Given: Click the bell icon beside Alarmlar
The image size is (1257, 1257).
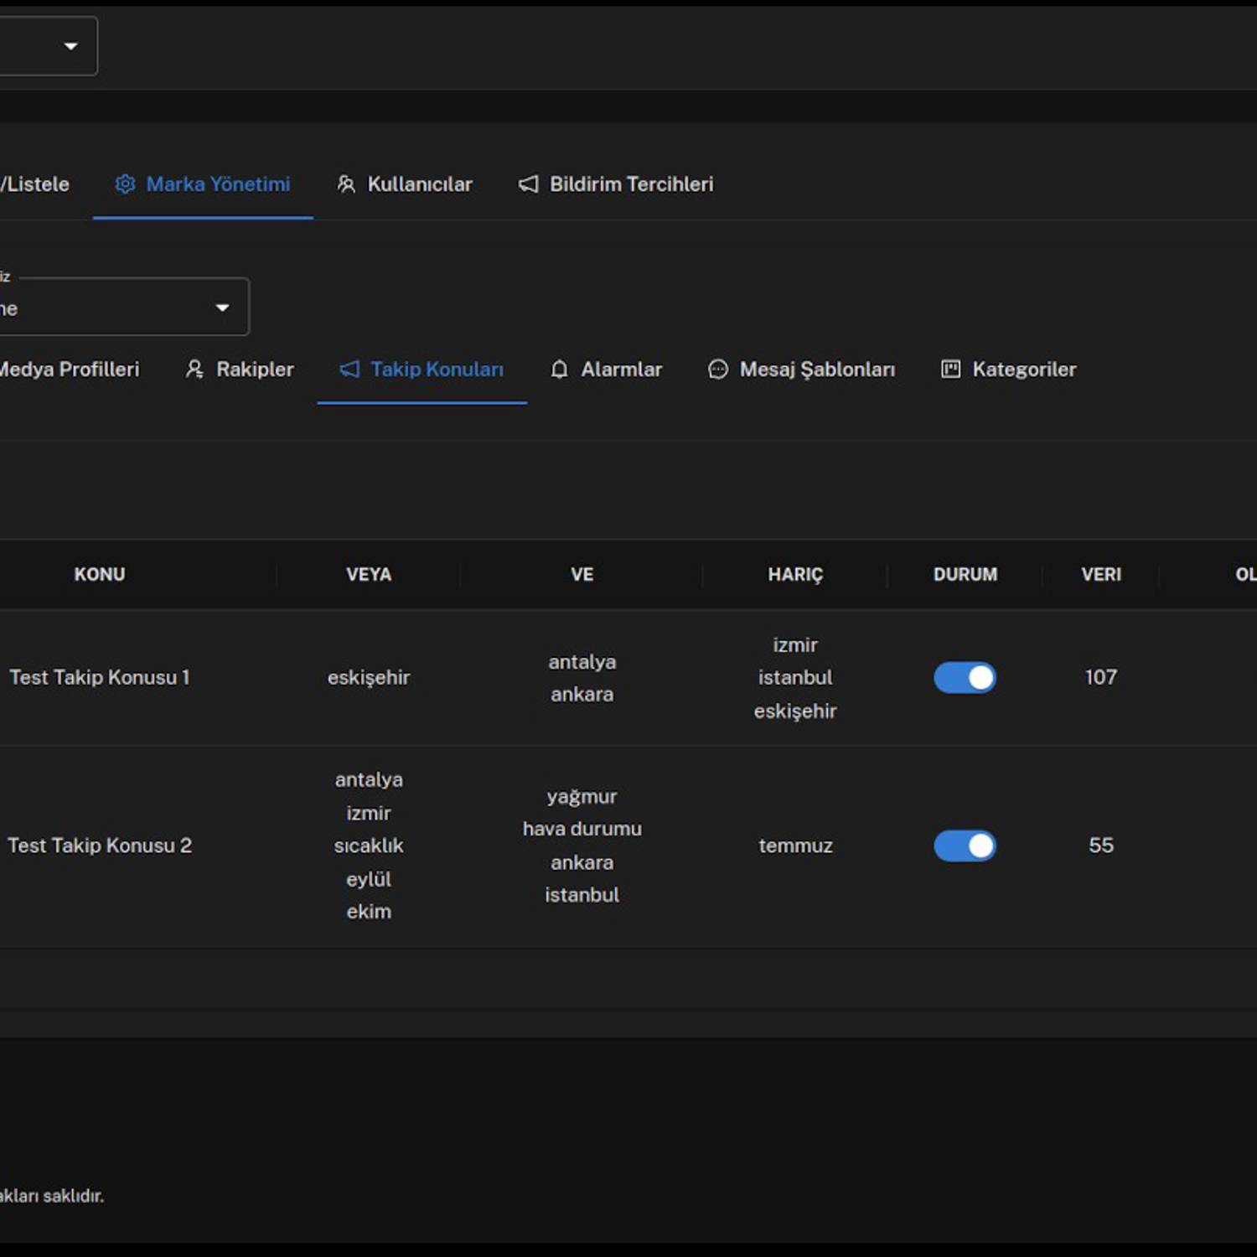Looking at the screenshot, I should tap(560, 370).
